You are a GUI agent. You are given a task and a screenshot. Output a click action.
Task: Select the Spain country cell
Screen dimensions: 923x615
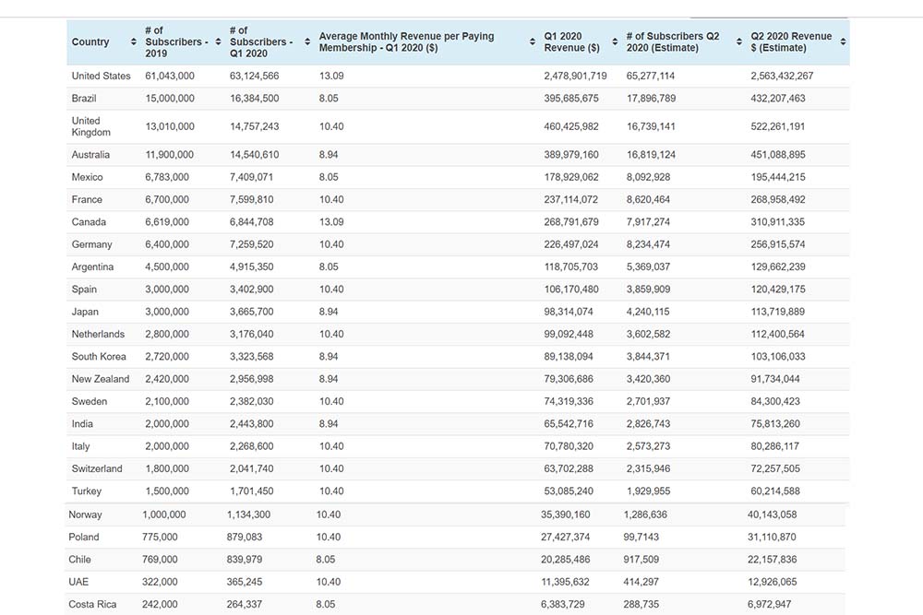(x=84, y=290)
